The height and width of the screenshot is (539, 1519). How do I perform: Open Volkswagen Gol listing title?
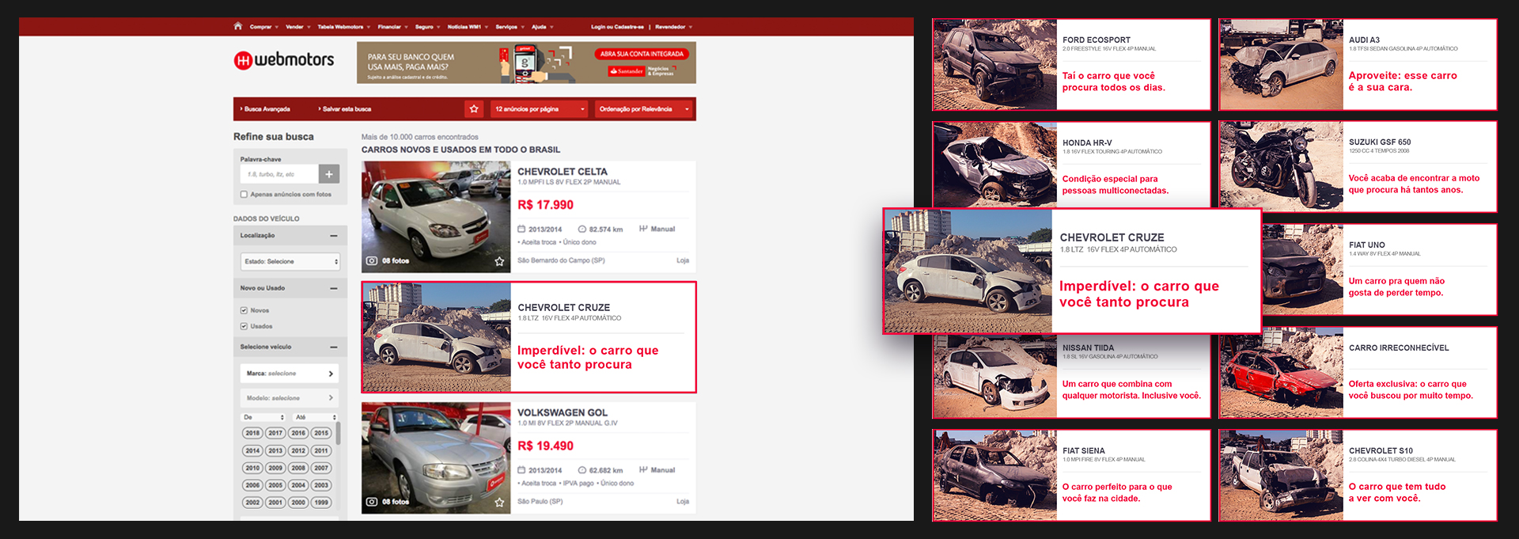[563, 413]
